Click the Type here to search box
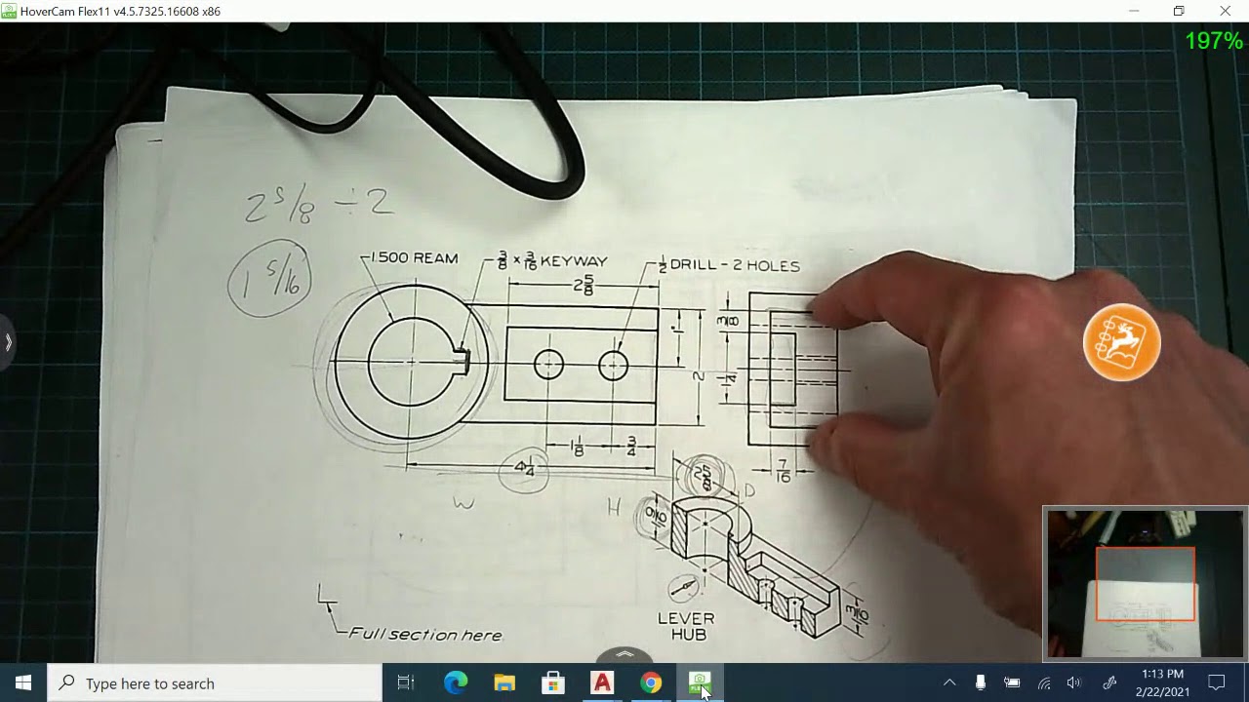The image size is (1249, 702). pyautogui.click(x=215, y=683)
